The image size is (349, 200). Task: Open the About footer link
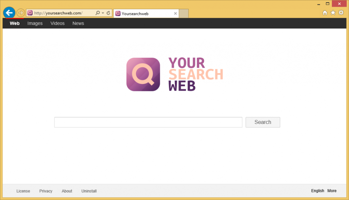coord(67,191)
